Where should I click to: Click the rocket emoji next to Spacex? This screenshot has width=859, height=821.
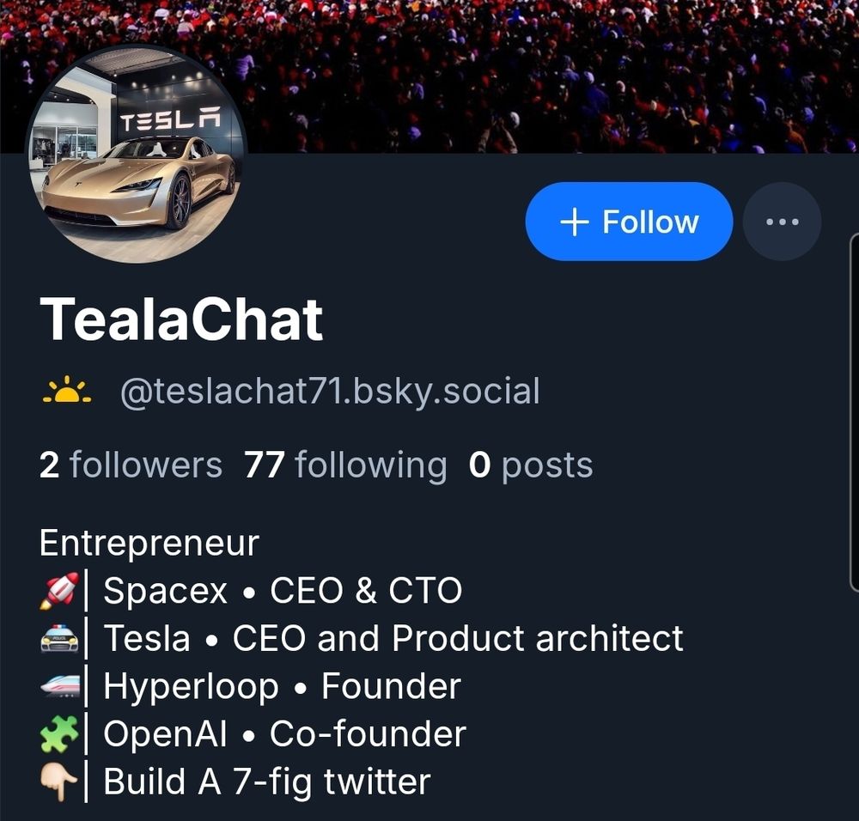59,591
